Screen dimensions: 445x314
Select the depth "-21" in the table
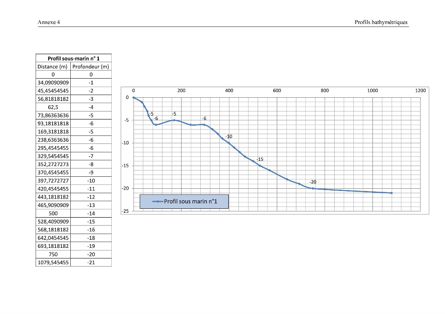click(91, 263)
